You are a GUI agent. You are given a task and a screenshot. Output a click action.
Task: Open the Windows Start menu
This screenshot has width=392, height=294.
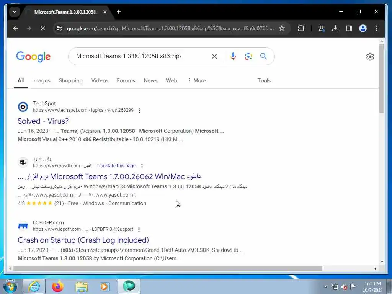tap(10, 286)
